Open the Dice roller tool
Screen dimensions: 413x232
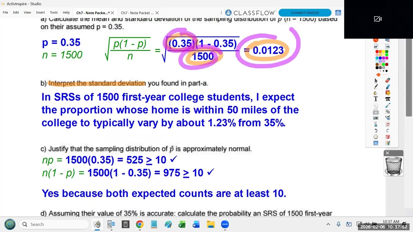click(x=388, y=137)
